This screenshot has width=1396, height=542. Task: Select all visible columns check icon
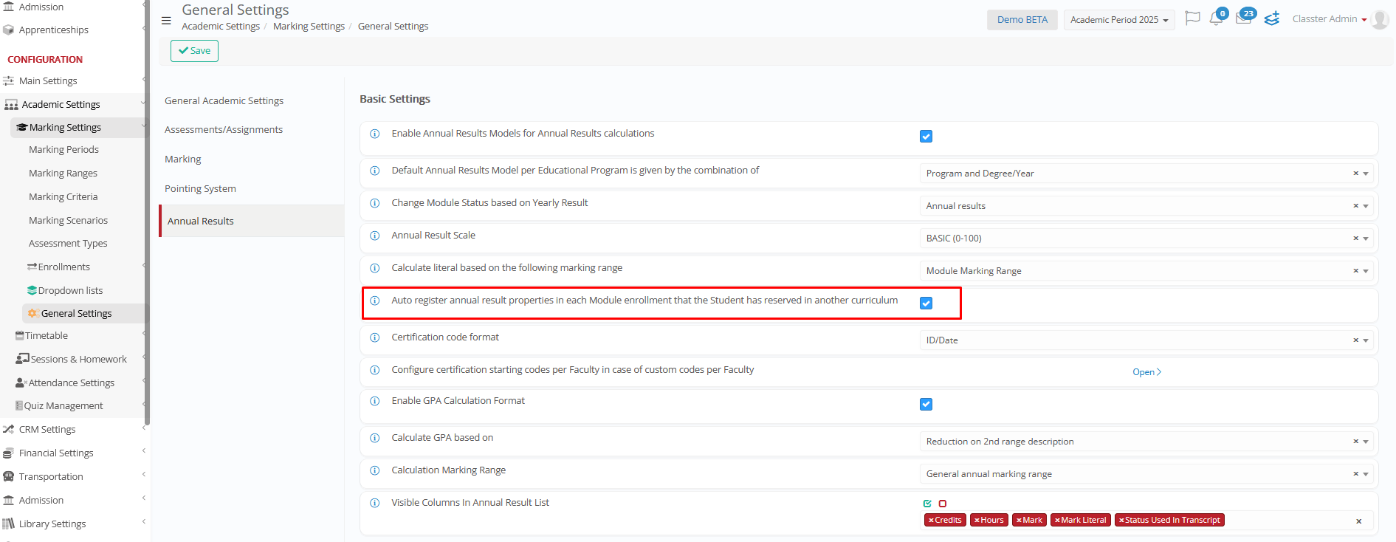[927, 504]
